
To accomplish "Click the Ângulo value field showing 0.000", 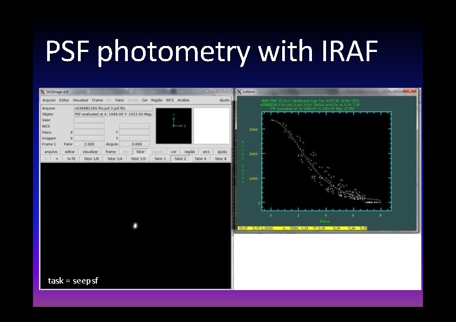I will tap(135, 144).
